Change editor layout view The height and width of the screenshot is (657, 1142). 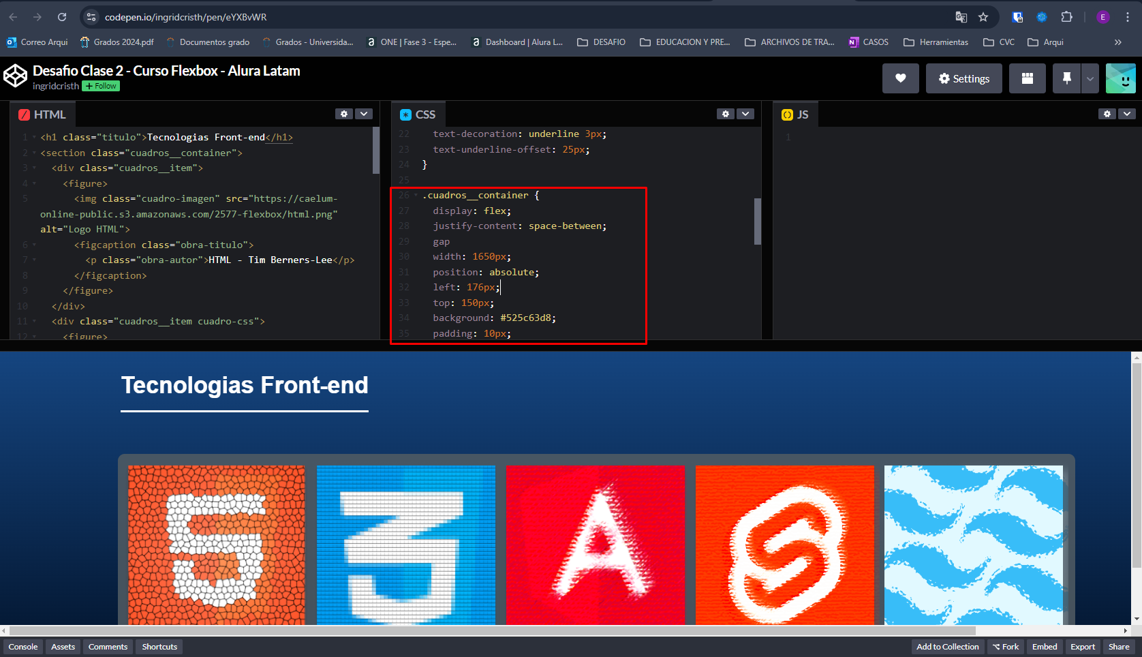(x=1027, y=78)
